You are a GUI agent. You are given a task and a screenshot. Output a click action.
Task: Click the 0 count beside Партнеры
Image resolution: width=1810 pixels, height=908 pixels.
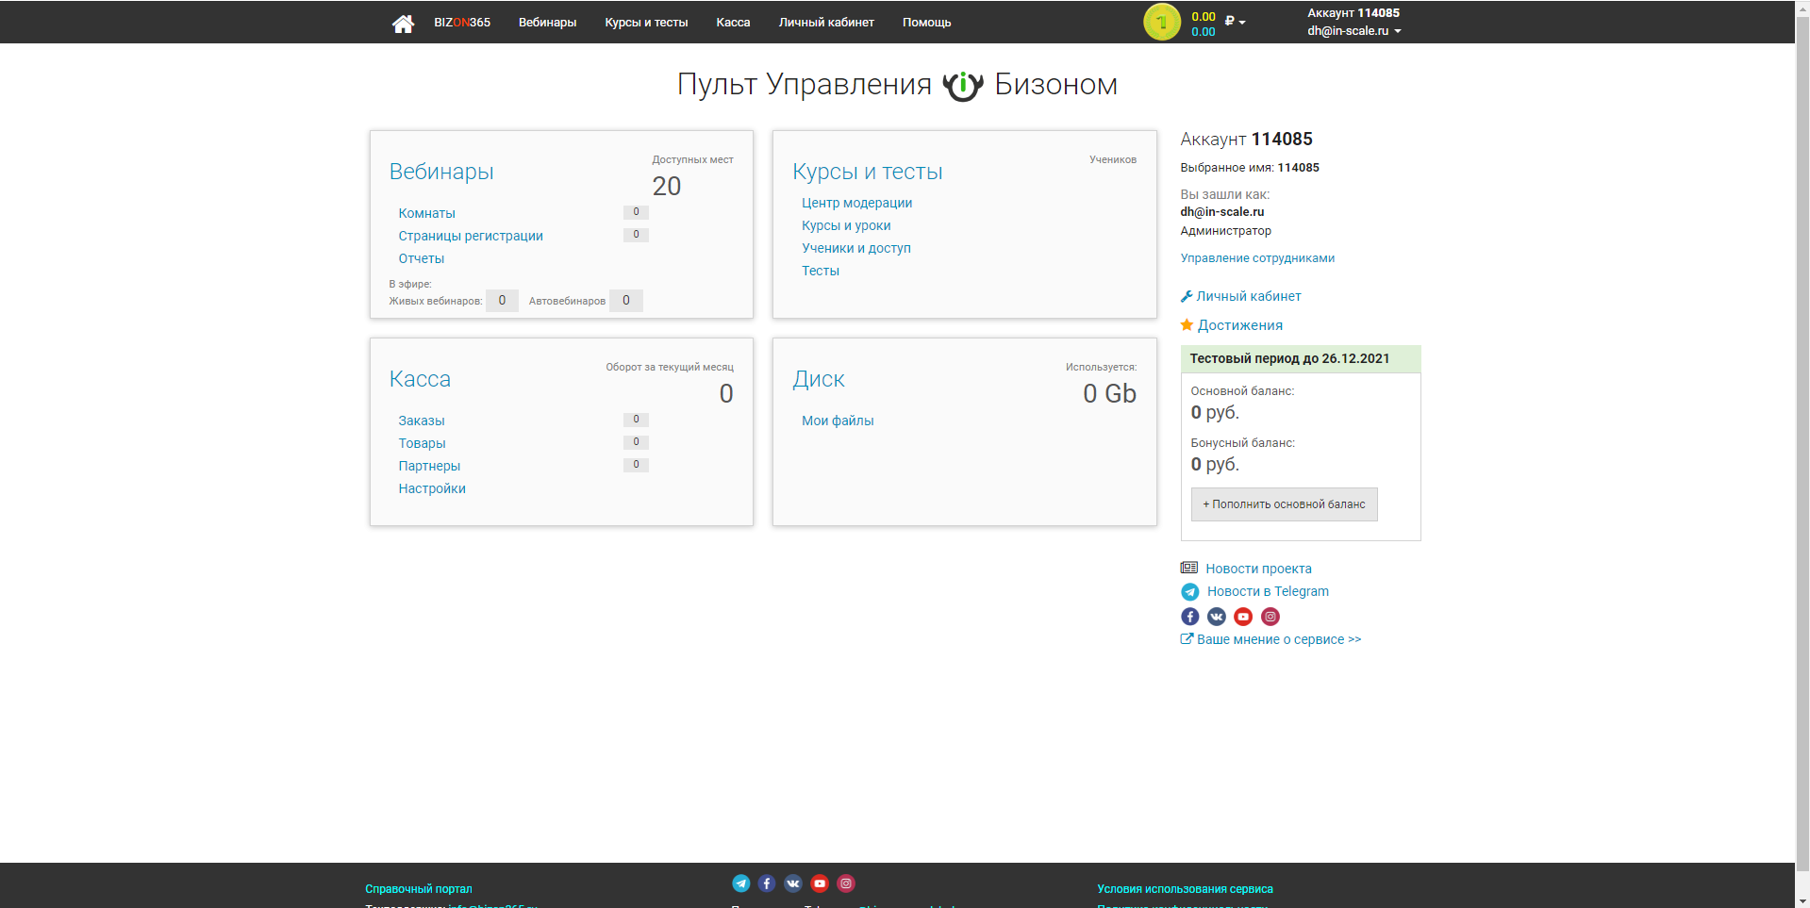point(636,465)
